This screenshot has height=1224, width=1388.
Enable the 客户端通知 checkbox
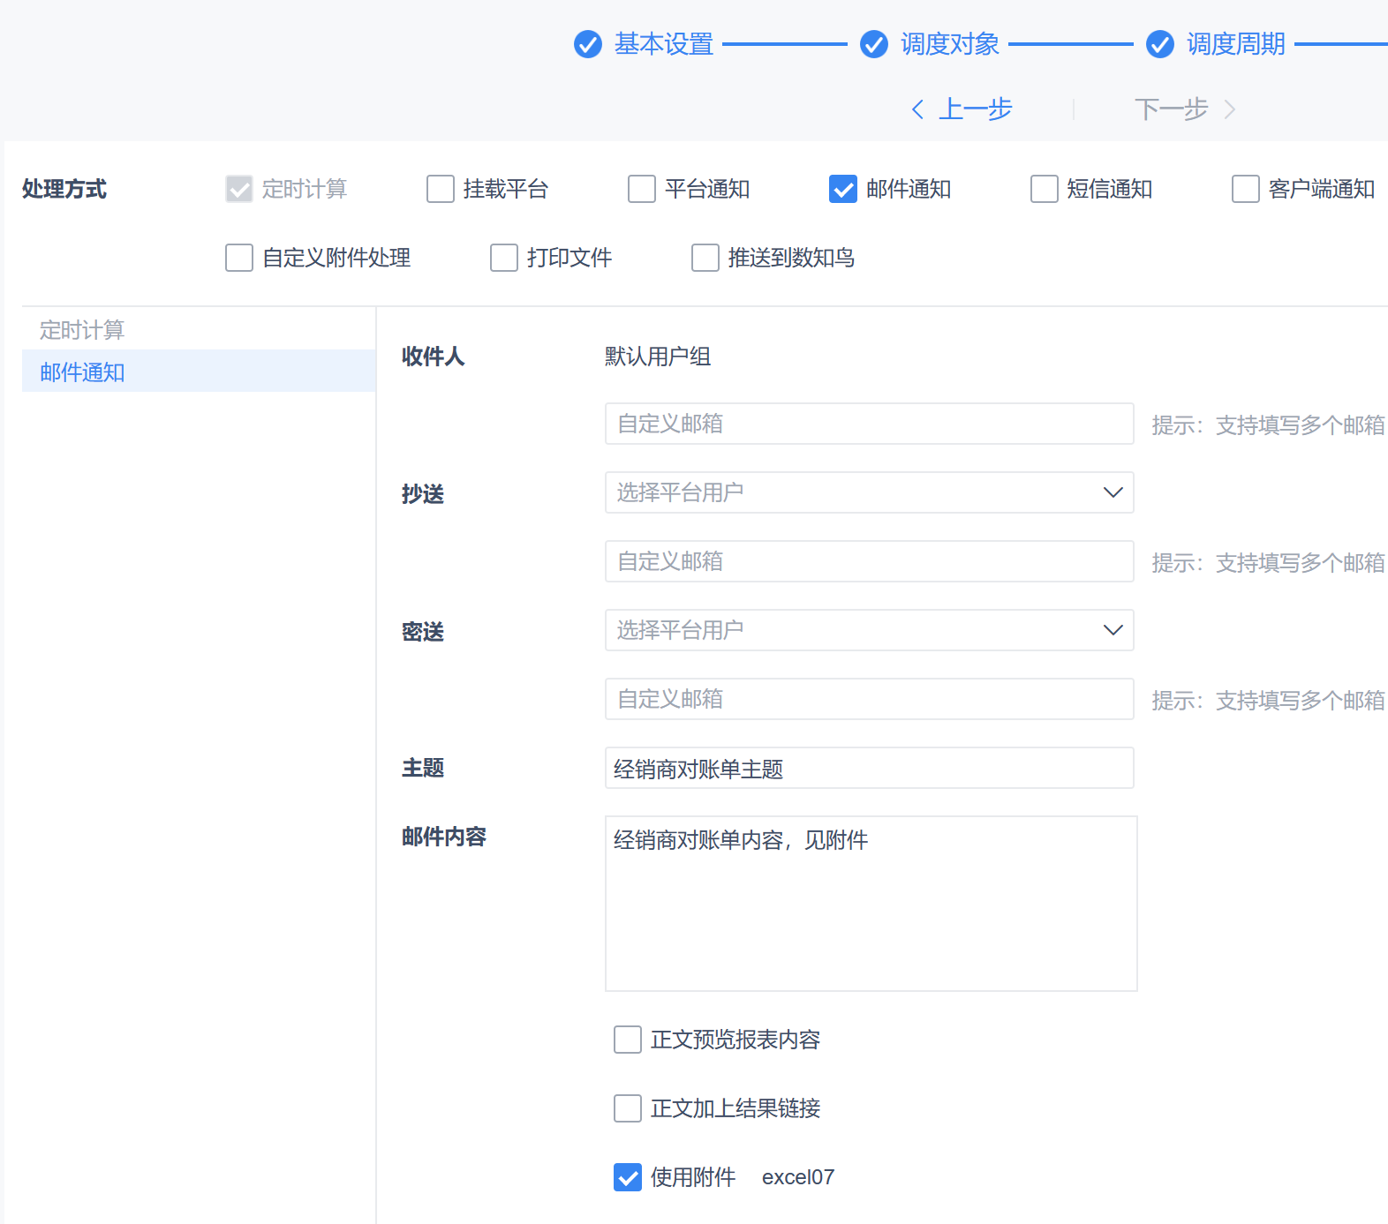pyautogui.click(x=1246, y=189)
